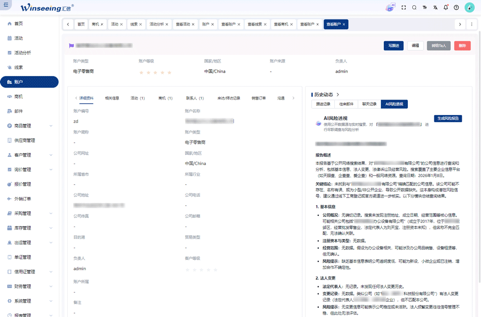Close the 活动分析 tab

click(168, 24)
